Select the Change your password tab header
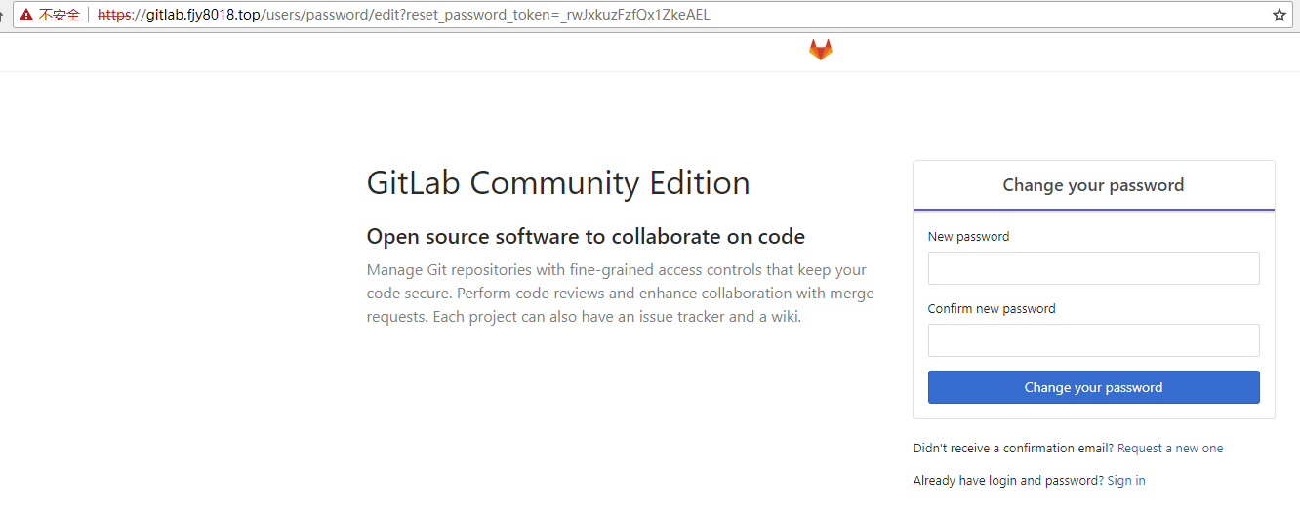 point(1093,185)
